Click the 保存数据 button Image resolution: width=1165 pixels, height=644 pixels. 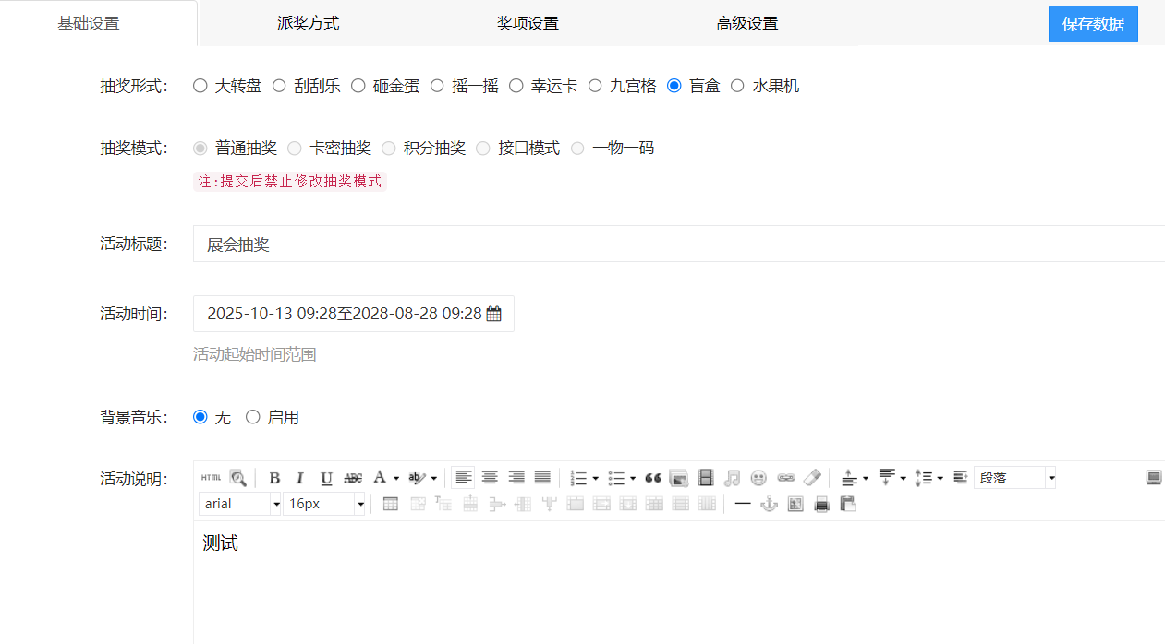pos(1093,24)
